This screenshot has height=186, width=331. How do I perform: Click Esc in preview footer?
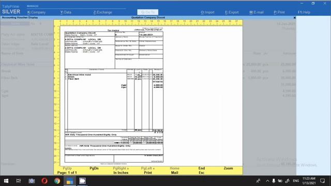point(201,173)
